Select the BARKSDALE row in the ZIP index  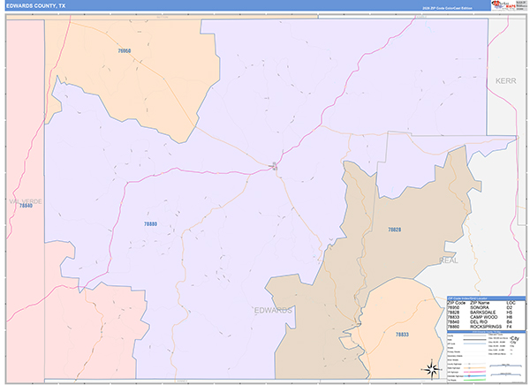[x=486, y=313]
